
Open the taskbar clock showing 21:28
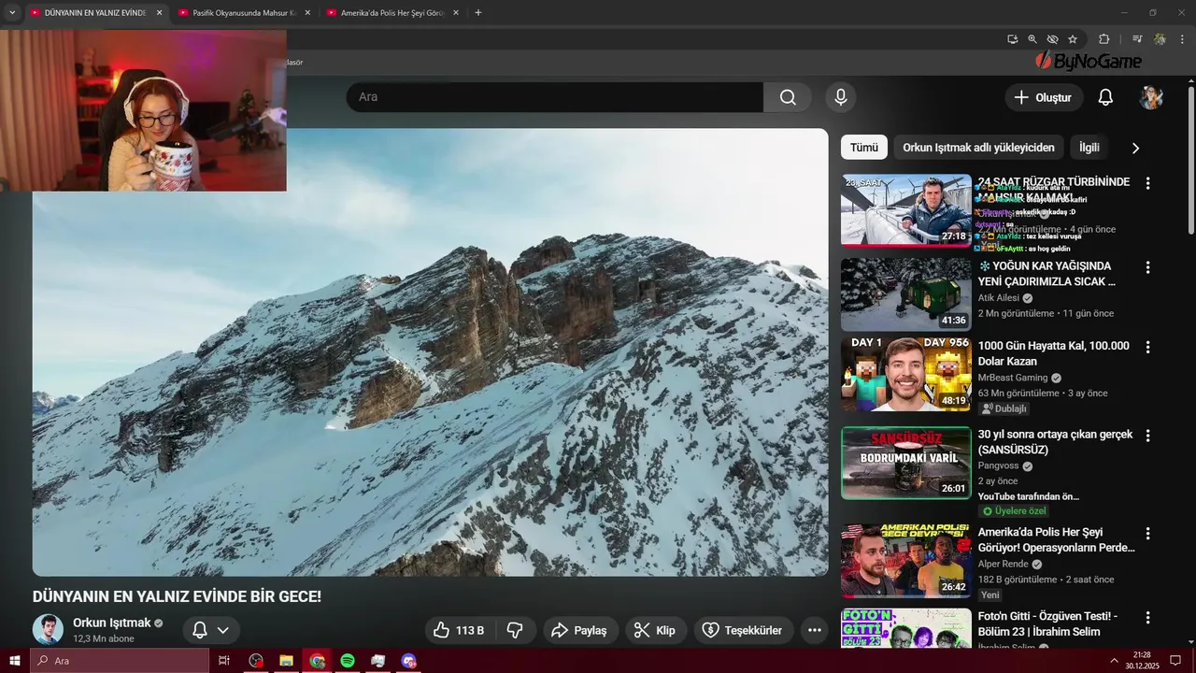(1142, 661)
